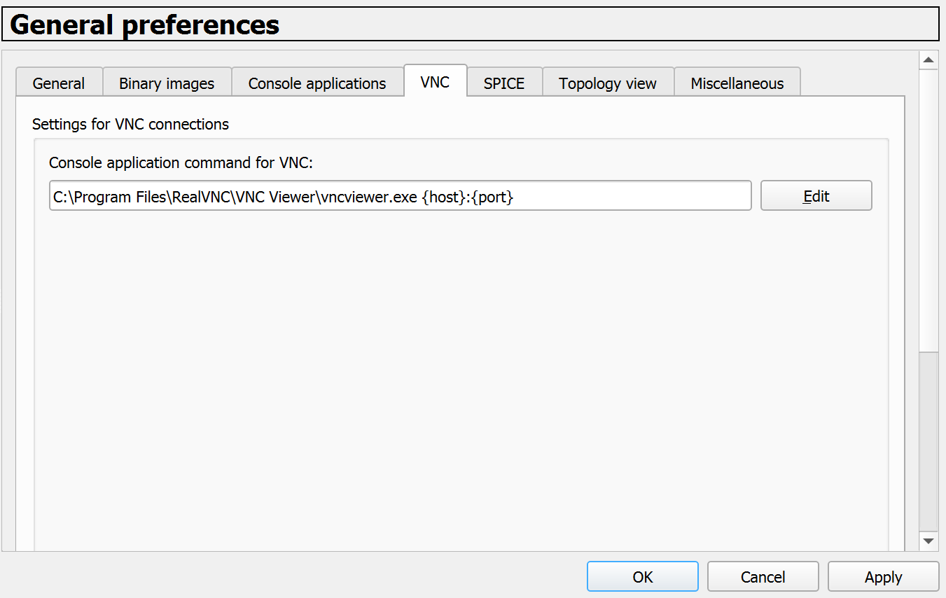Viewport: 946px width, 598px height.
Task: Select the Console applications tab
Action: point(317,83)
